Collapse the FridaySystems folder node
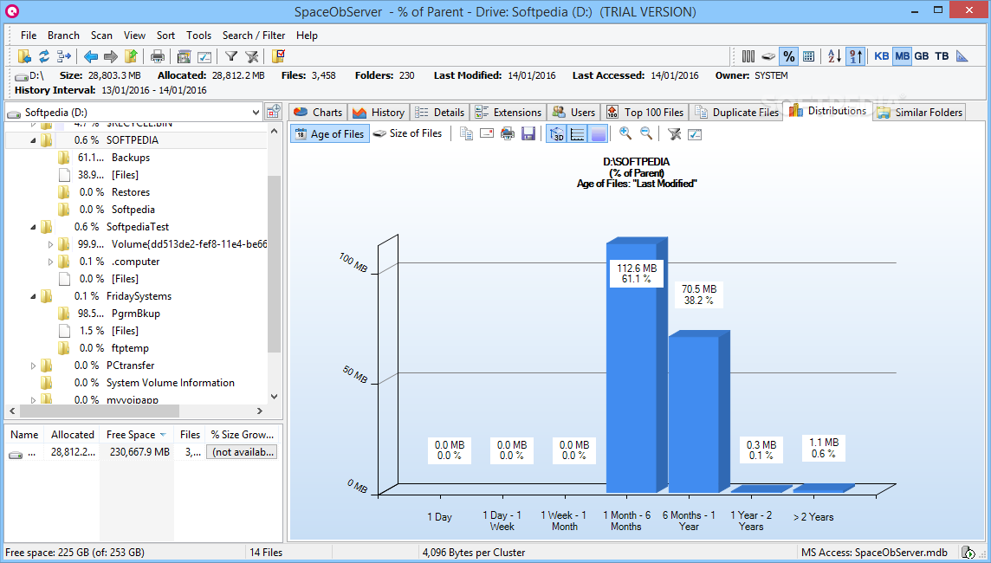The image size is (991, 563). (33, 296)
